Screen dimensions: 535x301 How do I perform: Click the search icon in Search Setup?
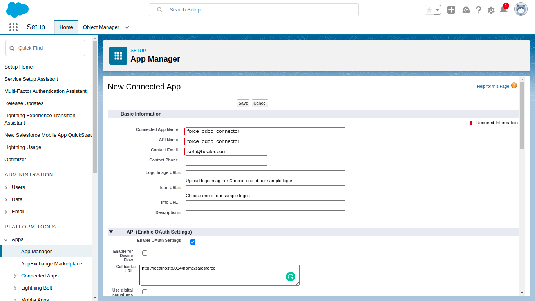click(160, 10)
